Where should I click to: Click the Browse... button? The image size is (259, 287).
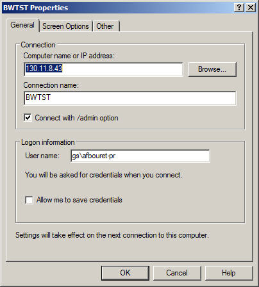tap(212, 69)
